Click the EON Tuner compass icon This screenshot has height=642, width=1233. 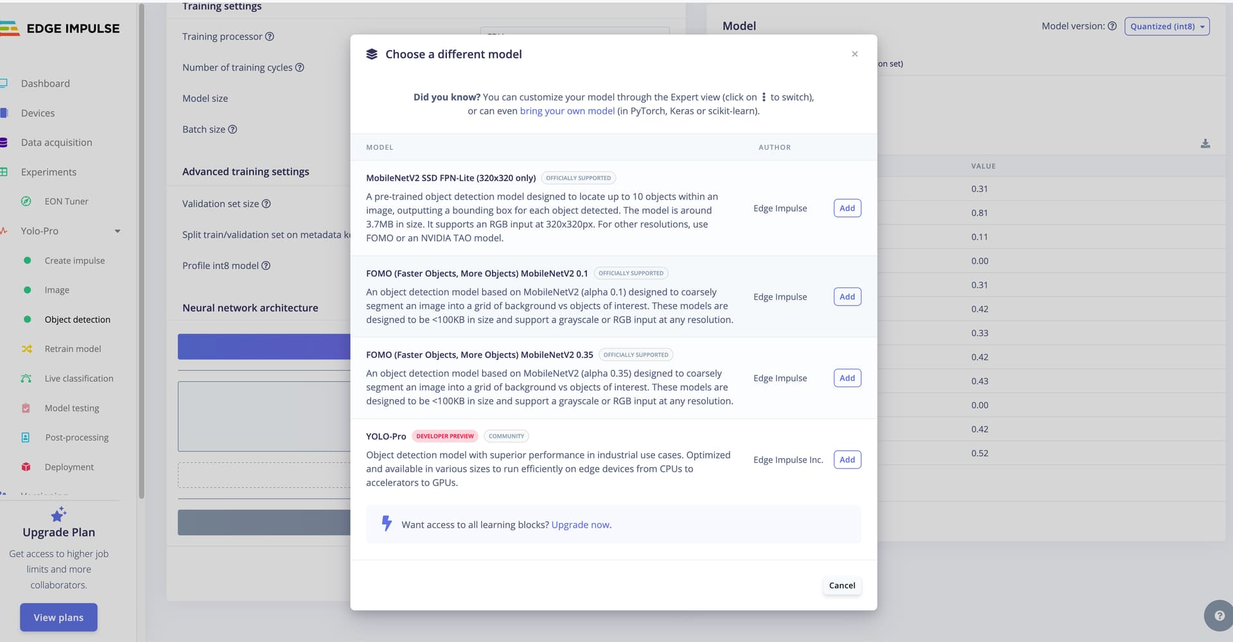coord(26,202)
